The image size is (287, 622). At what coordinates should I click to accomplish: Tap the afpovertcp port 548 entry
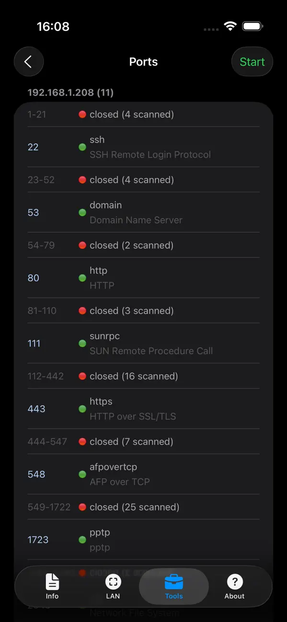pyautogui.click(x=143, y=474)
